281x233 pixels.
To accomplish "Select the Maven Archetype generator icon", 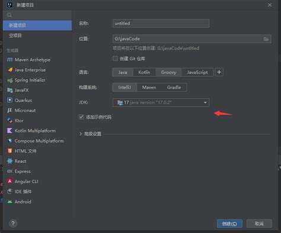I will click(x=9, y=60).
